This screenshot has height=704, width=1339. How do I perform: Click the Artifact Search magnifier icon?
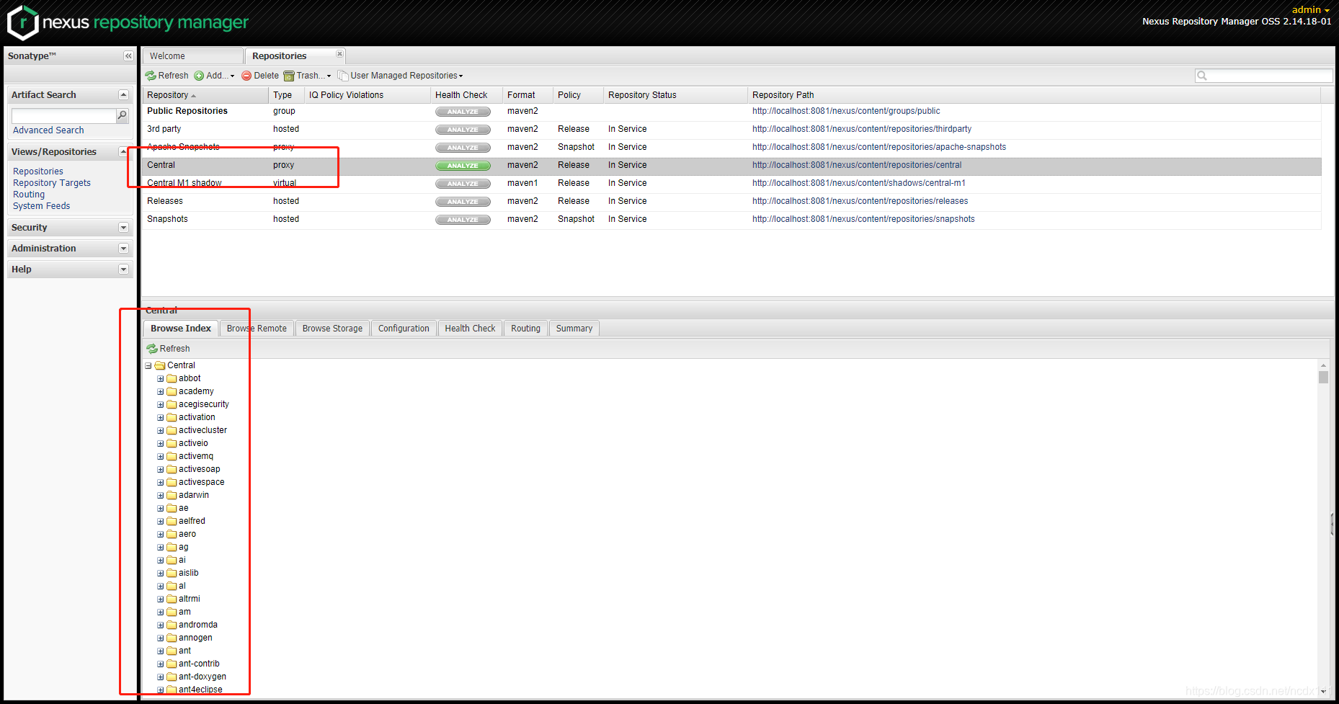point(122,115)
